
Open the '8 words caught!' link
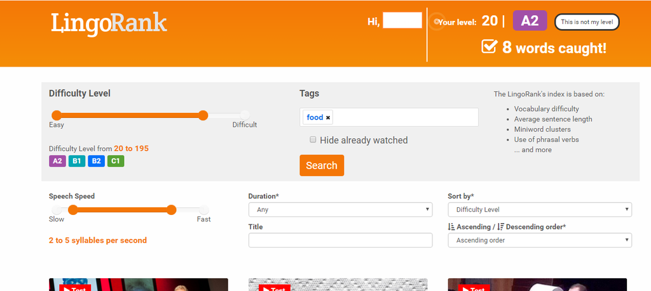[x=554, y=48]
